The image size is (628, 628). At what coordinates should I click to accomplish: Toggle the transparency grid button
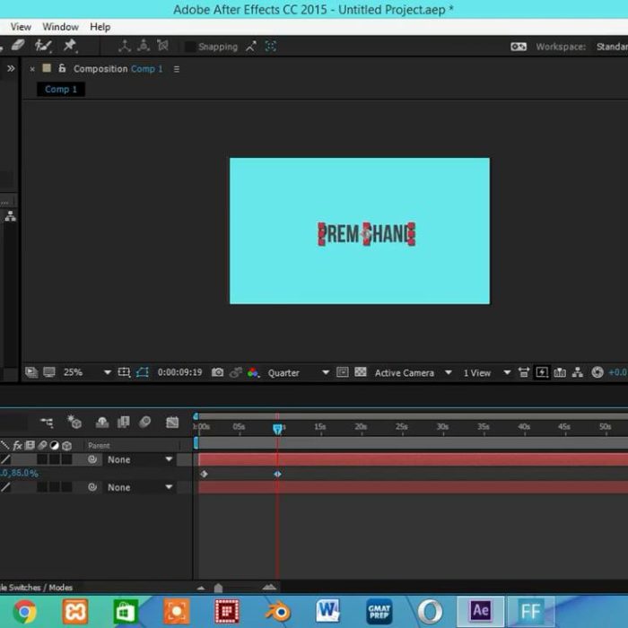pyautogui.click(x=360, y=372)
